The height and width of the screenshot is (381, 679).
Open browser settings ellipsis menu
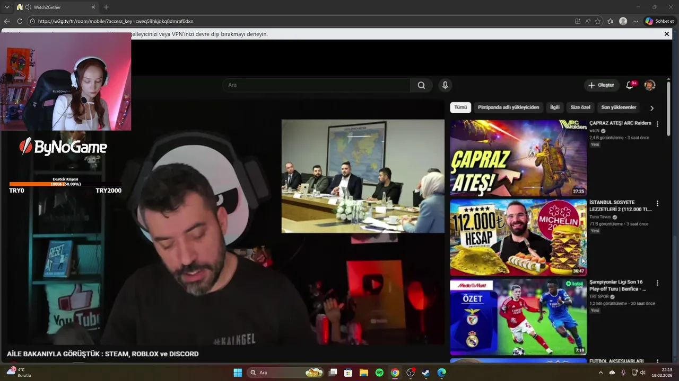636,21
